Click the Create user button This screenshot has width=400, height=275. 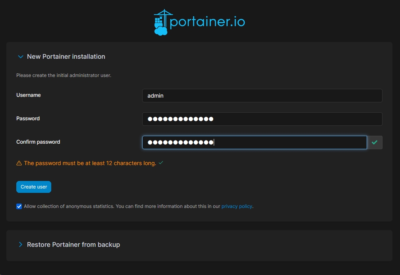pos(34,187)
